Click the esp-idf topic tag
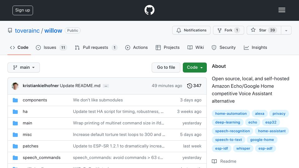 pyautogui.click(x=221, y=149)
